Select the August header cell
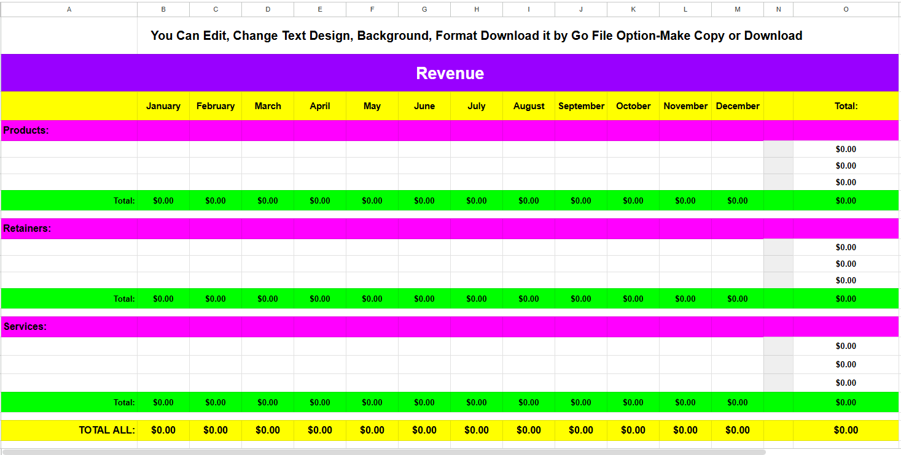 pos(529,106)
